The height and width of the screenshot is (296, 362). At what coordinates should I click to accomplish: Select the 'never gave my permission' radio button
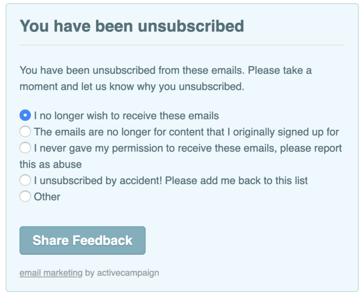25,148
